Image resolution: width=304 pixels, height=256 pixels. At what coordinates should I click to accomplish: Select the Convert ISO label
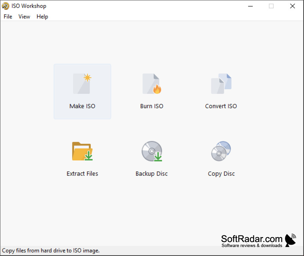point(221,106)
